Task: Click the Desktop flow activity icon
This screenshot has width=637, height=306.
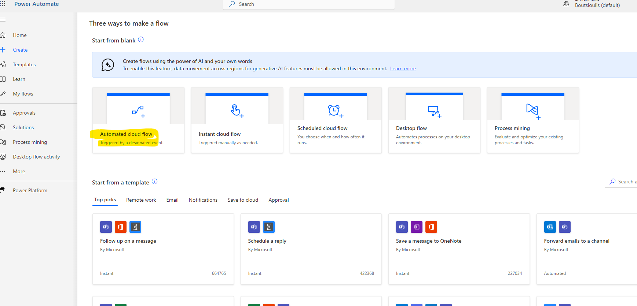Action: (x=3, y=157)
